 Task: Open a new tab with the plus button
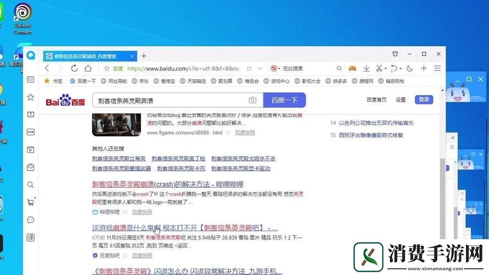[x=144, y=56]
